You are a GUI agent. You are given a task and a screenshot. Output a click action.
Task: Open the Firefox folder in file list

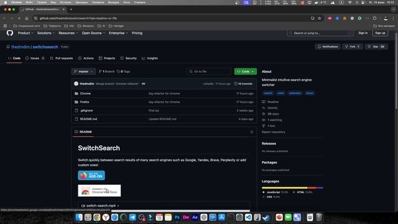pos(85,102)
